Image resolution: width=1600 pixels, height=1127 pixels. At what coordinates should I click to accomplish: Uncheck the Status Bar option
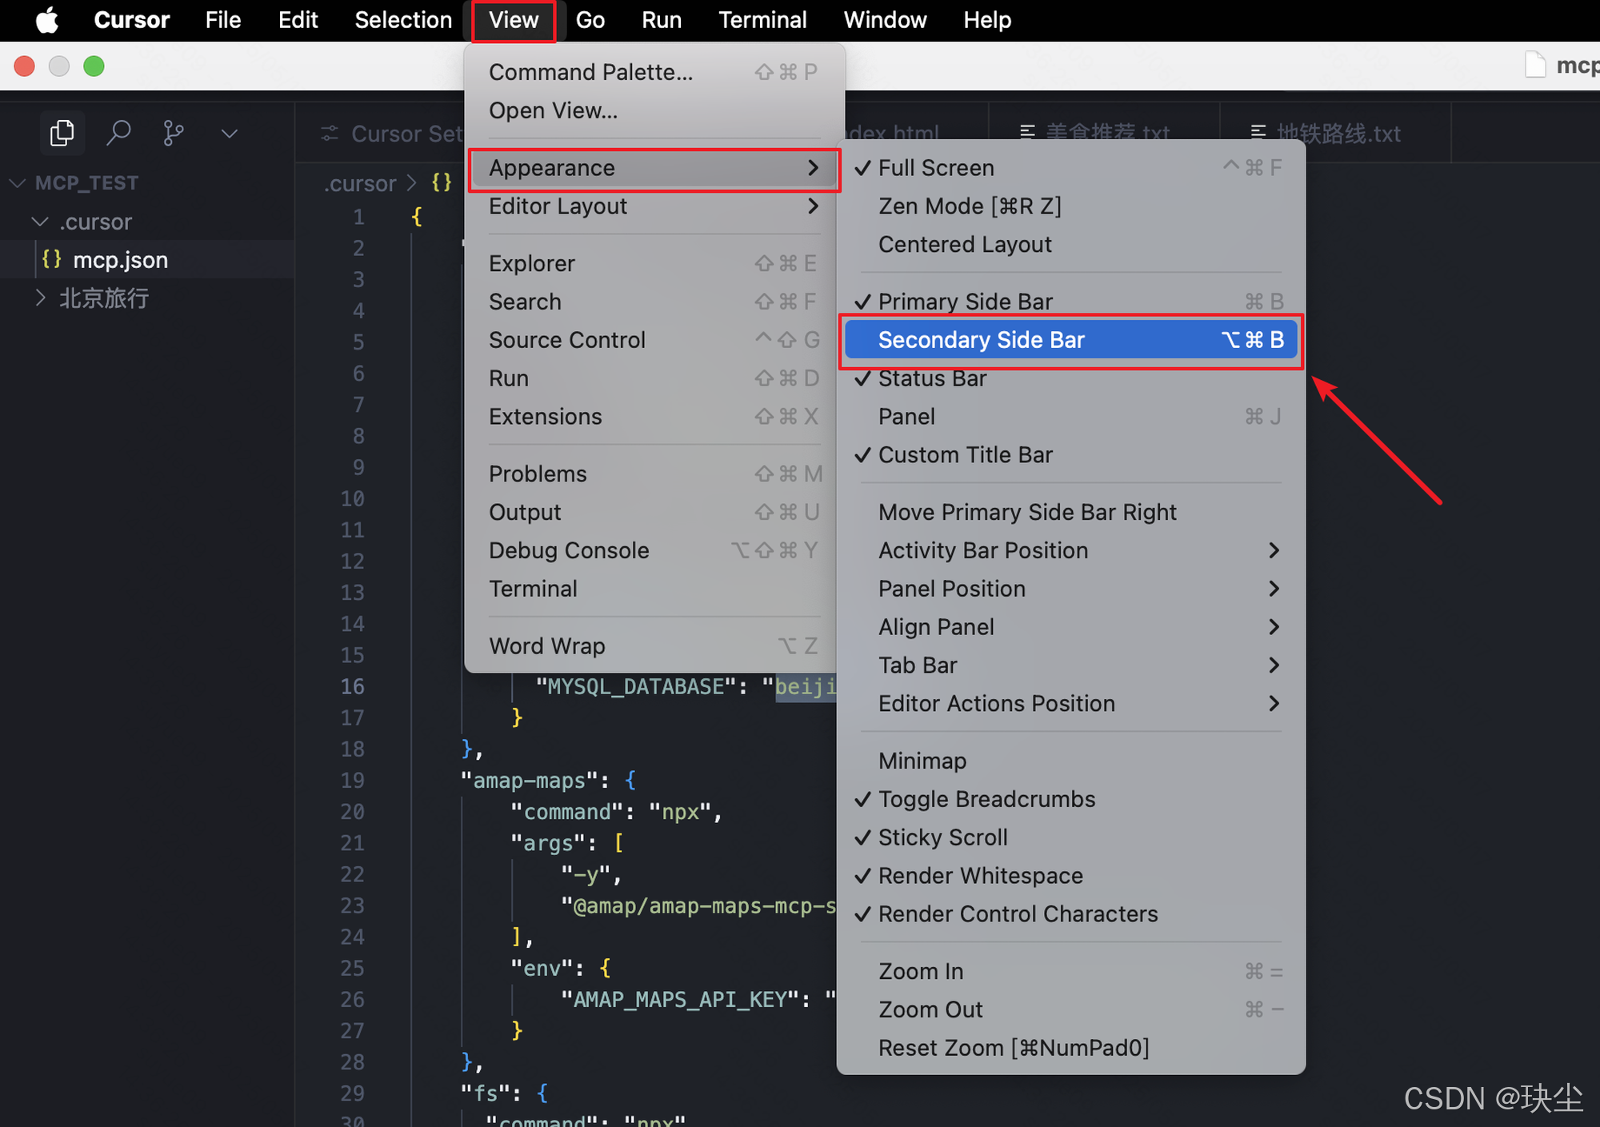(932, 378)
